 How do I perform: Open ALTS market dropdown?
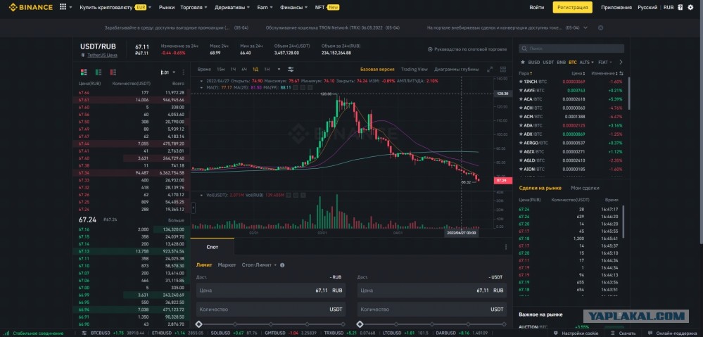point(586,63)
